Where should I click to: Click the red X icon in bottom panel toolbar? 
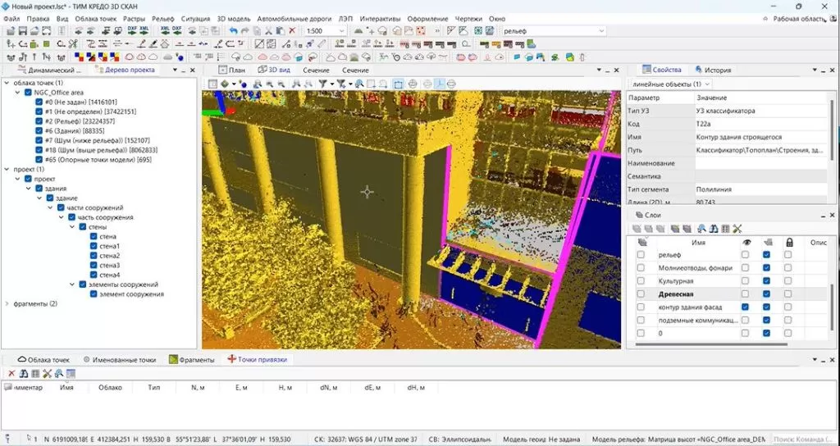click(11, 374)
